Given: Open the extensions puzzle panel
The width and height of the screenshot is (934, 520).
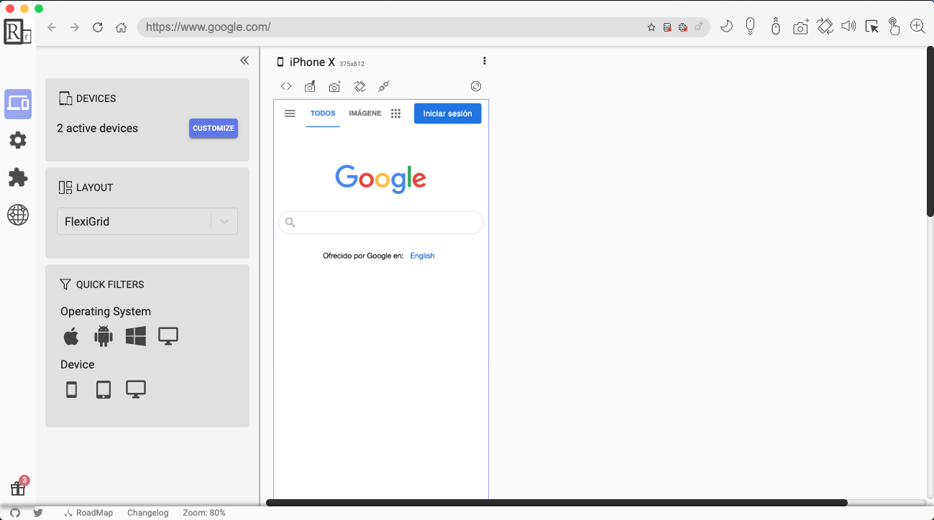Looking at the screenshot, I should (x=18, y=177).
